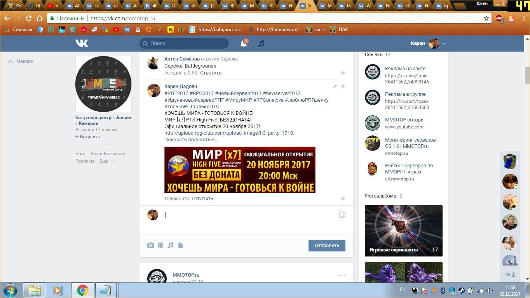Screen dimensions: 530x298
Task: Open the MMOTOP.ru post options menu
Action: point(342,275)
